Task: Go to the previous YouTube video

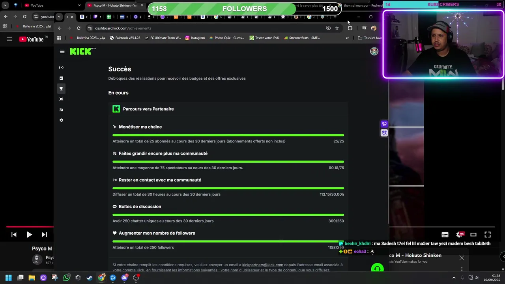Action: point(14,234)
